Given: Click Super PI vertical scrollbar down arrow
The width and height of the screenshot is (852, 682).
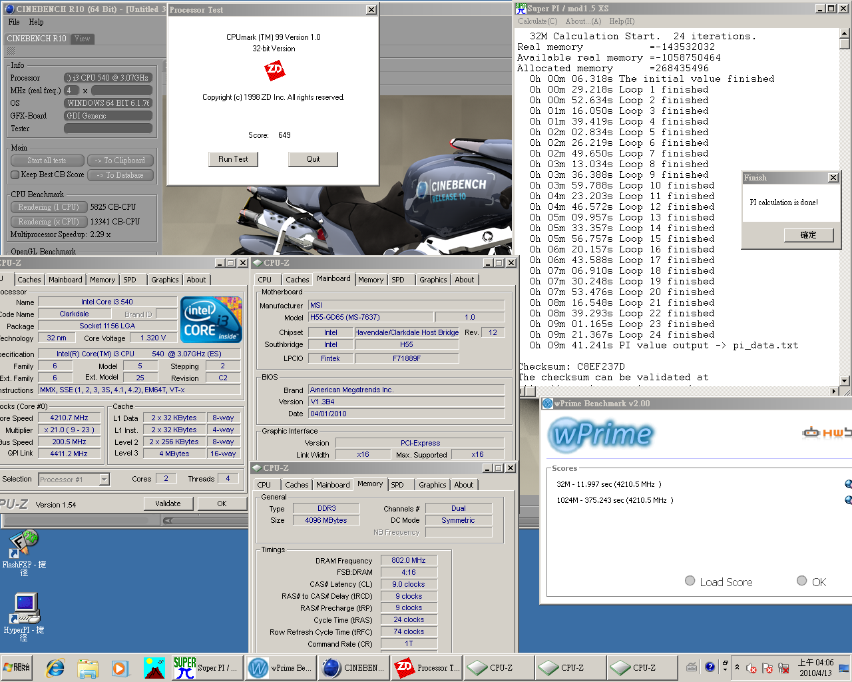Looking at the screenshot, I should tap(845, 381).
